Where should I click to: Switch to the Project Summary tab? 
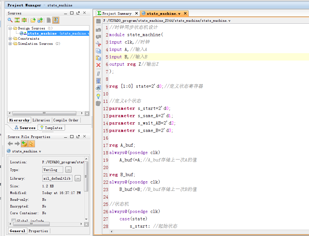(117, 13)
